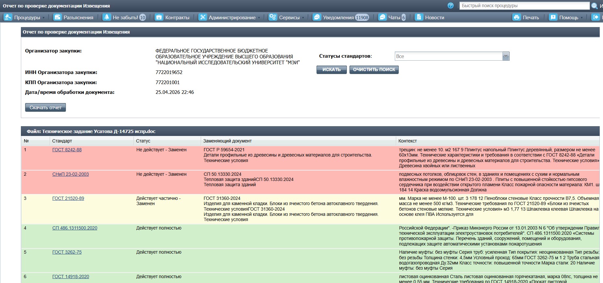Select Не действует - Заменен in row 1
Viewport: 603px width, 283px height.
click(x=161, y=150)
